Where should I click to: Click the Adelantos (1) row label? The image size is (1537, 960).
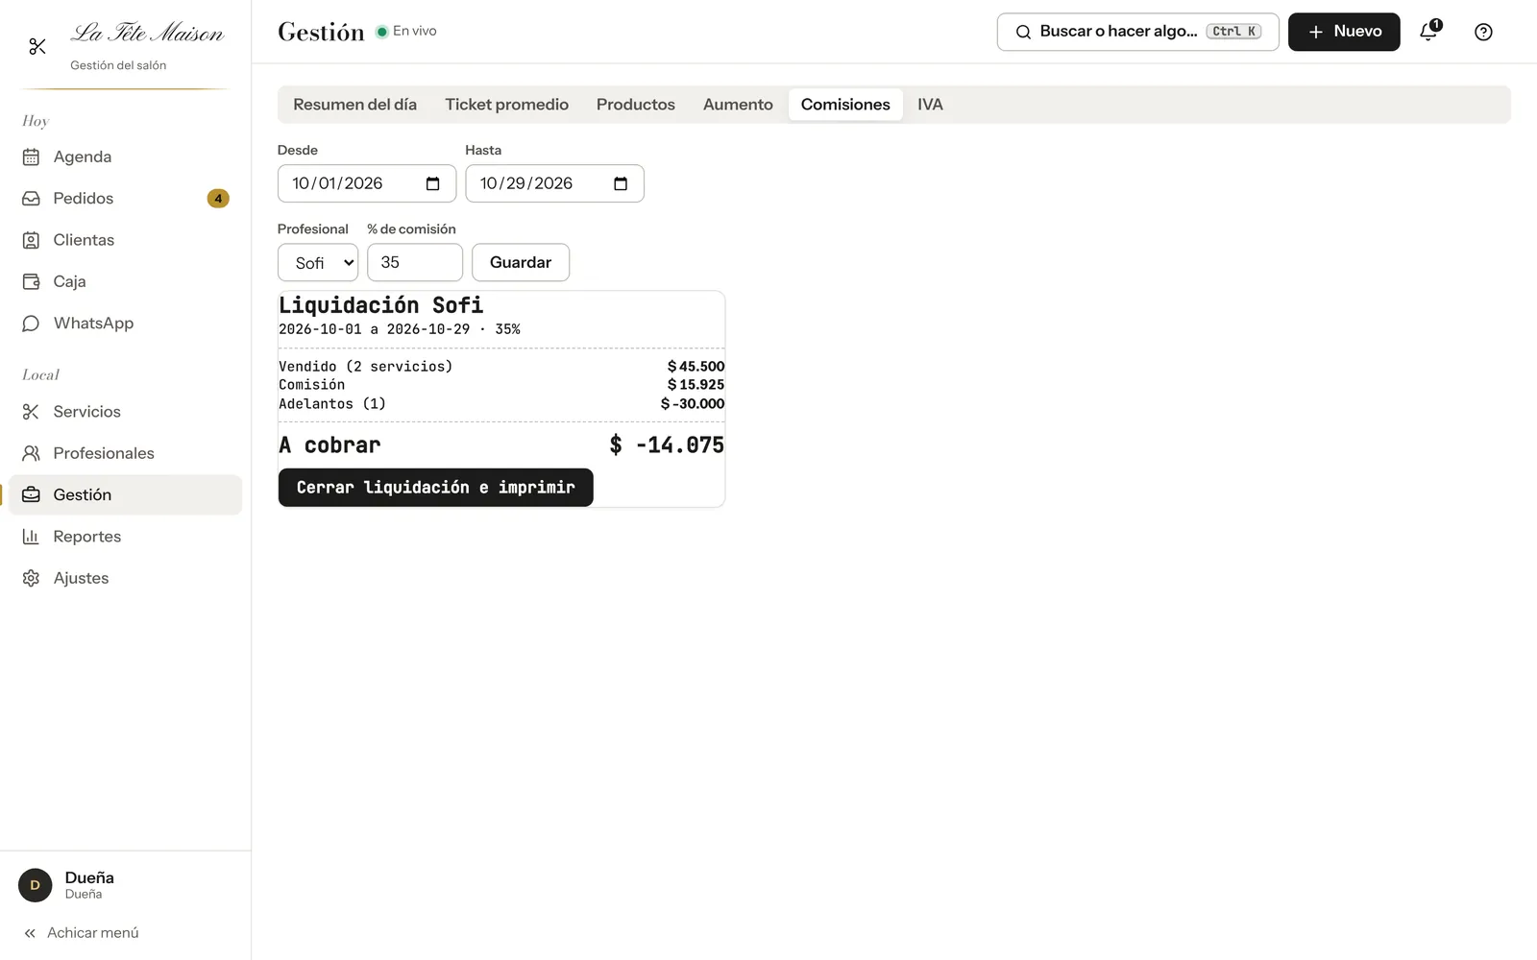pos(332,404)
